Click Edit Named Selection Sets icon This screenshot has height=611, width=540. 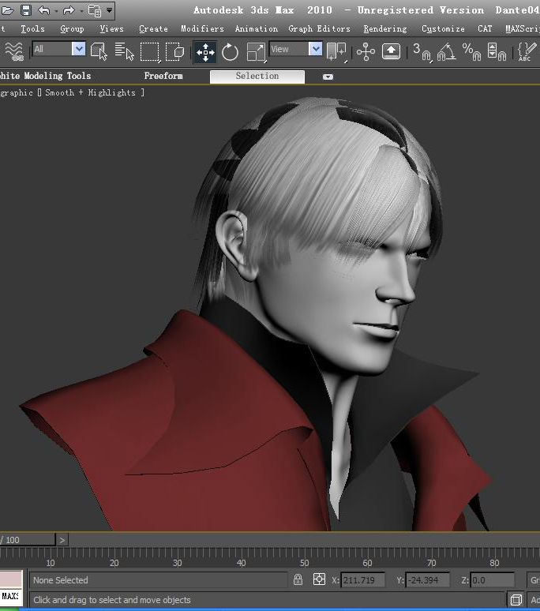527,52
